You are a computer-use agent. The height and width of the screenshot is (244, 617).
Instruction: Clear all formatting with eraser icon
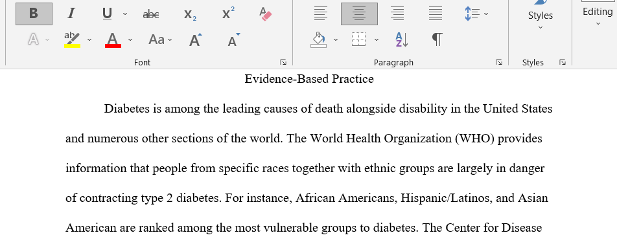(x=266, y=14)
